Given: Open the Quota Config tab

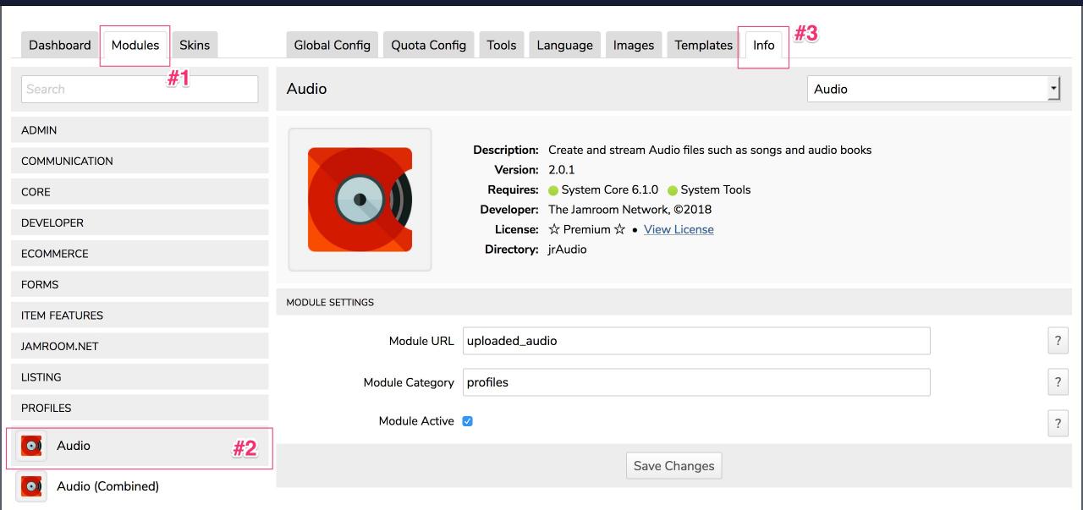Looking at the screenshot, I should pos(428,46).
